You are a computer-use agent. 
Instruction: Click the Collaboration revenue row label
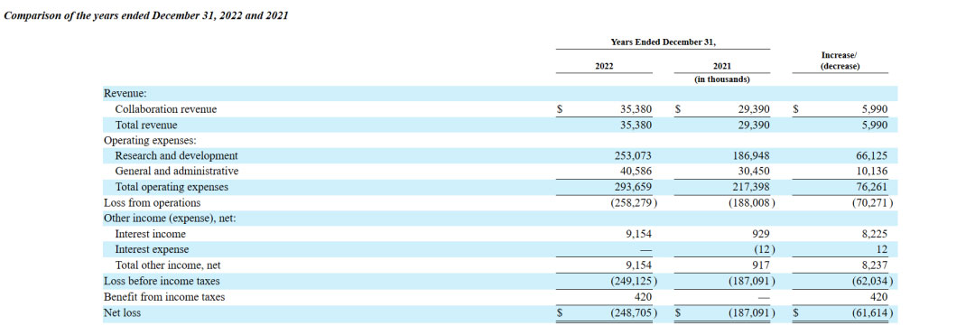coord(166,109)
